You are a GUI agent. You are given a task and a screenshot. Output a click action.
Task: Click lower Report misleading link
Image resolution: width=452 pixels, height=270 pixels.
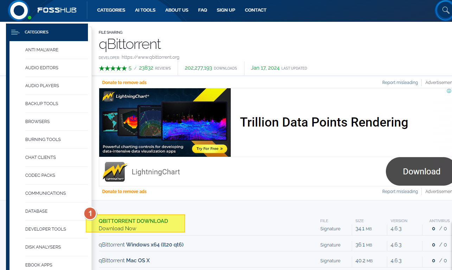click(x=400, y=192)
